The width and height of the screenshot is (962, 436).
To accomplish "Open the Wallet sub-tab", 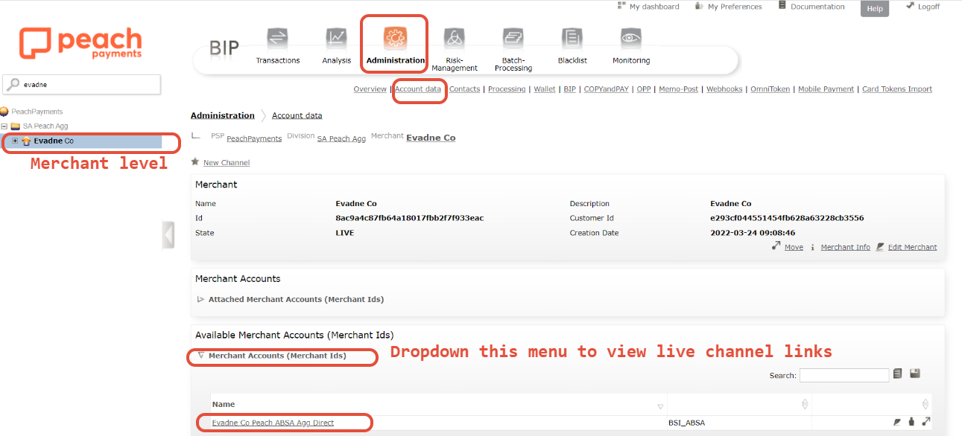I will click(545, 89).
